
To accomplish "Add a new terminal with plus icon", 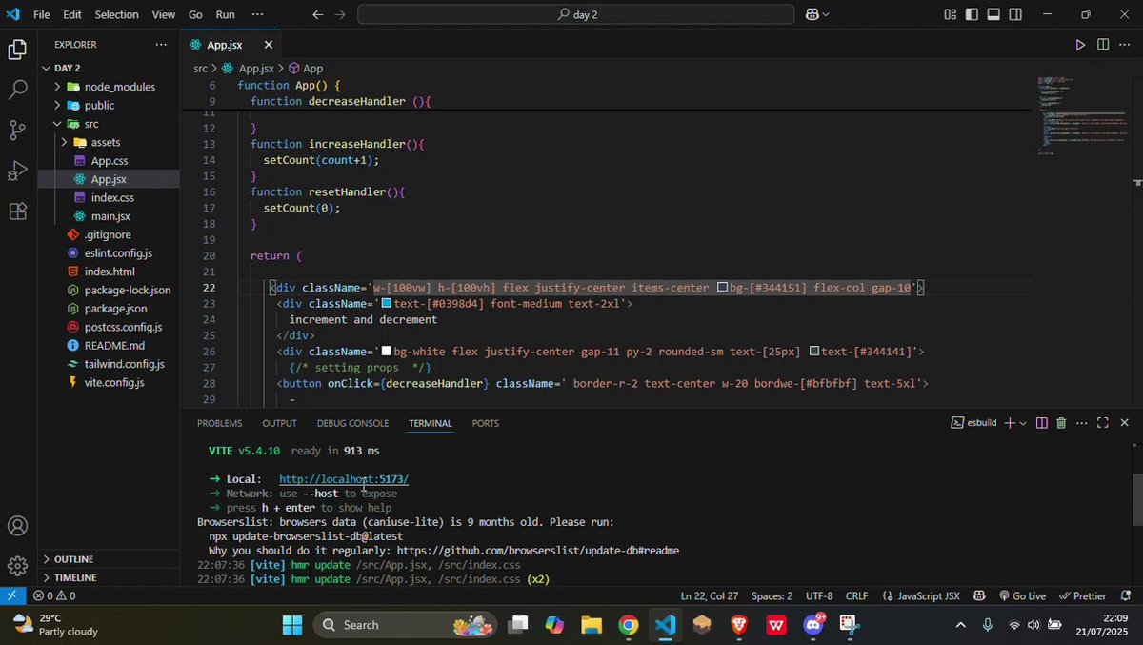I will tap(1010, 423).
